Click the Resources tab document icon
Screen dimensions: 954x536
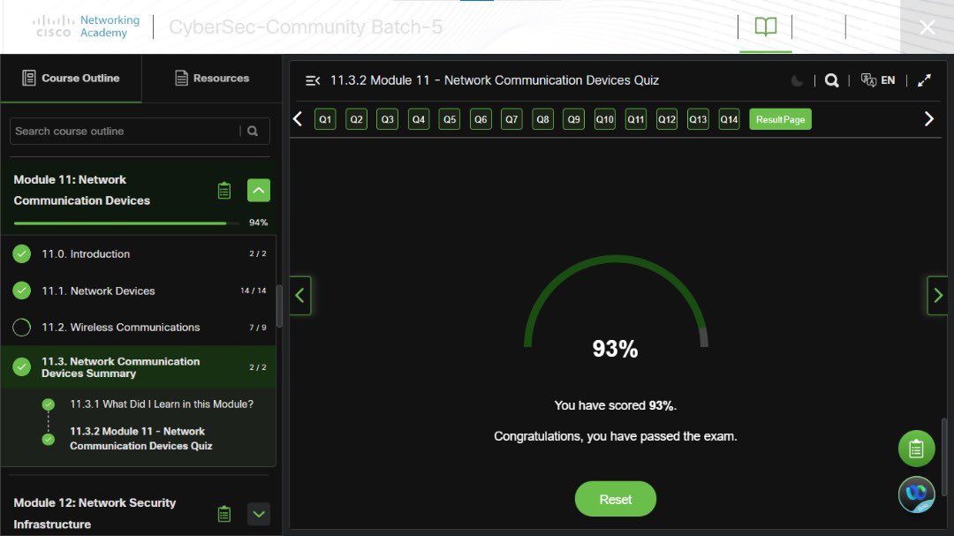[181, 78]
